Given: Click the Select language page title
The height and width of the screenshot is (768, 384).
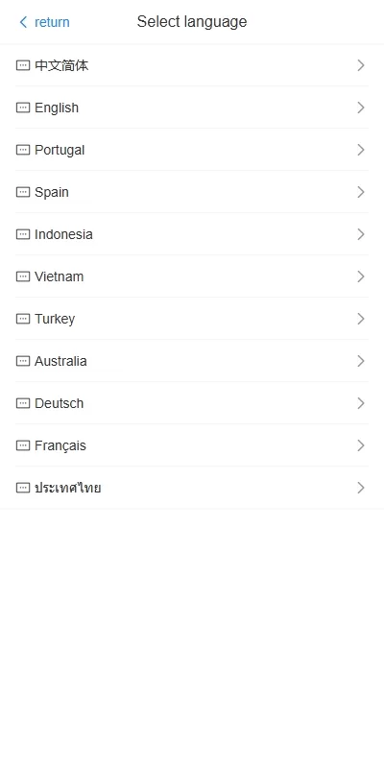Looking at the screenshot, I should (x=192, y=21).
